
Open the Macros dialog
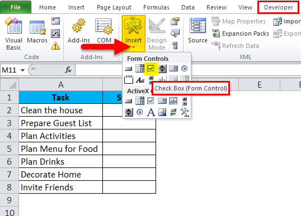37,30
